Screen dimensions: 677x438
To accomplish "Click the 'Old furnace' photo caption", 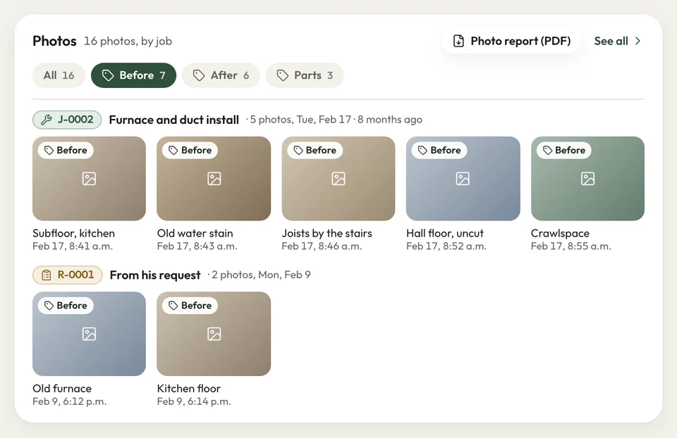I will (62, 389).
